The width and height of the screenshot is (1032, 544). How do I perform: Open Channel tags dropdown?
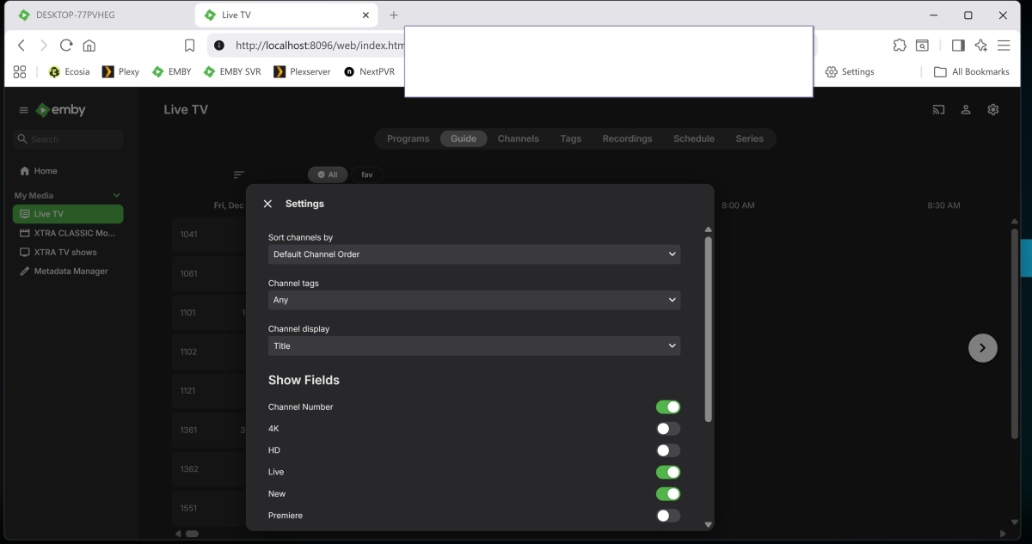pos(474,300)
